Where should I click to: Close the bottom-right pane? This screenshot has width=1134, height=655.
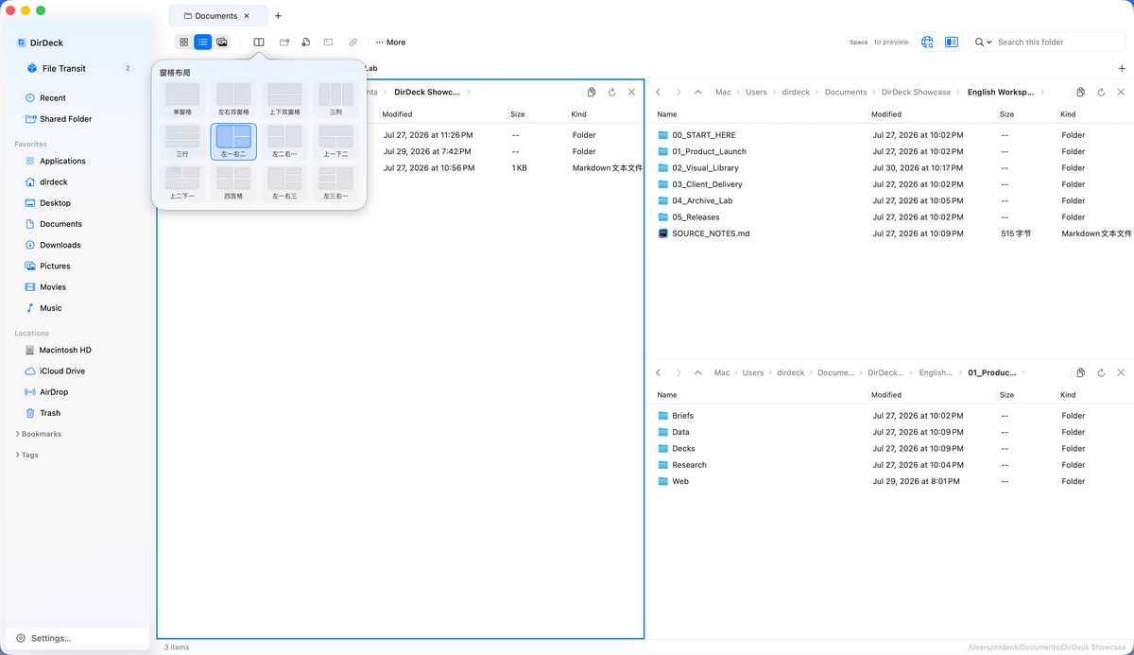click(1121, 372)
